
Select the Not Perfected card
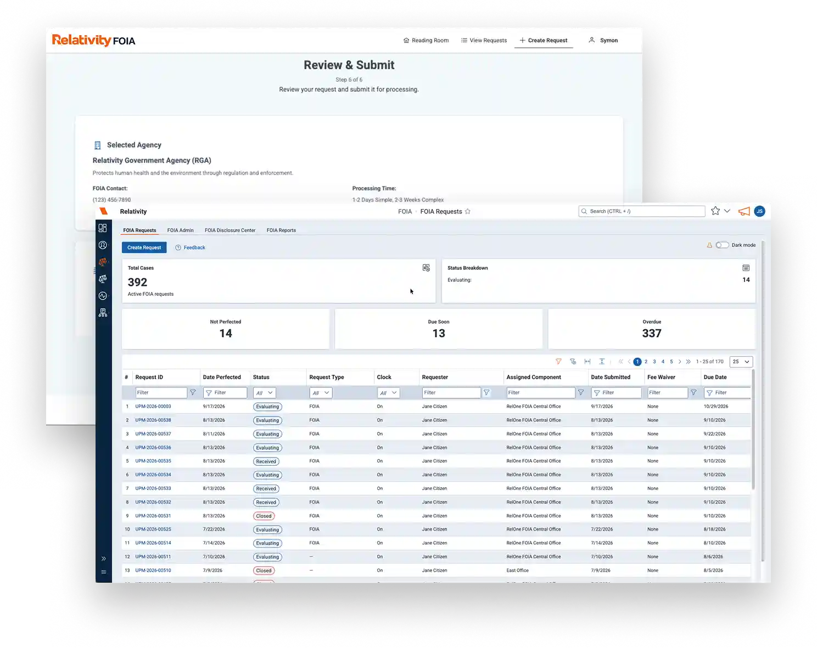(226, 329)
